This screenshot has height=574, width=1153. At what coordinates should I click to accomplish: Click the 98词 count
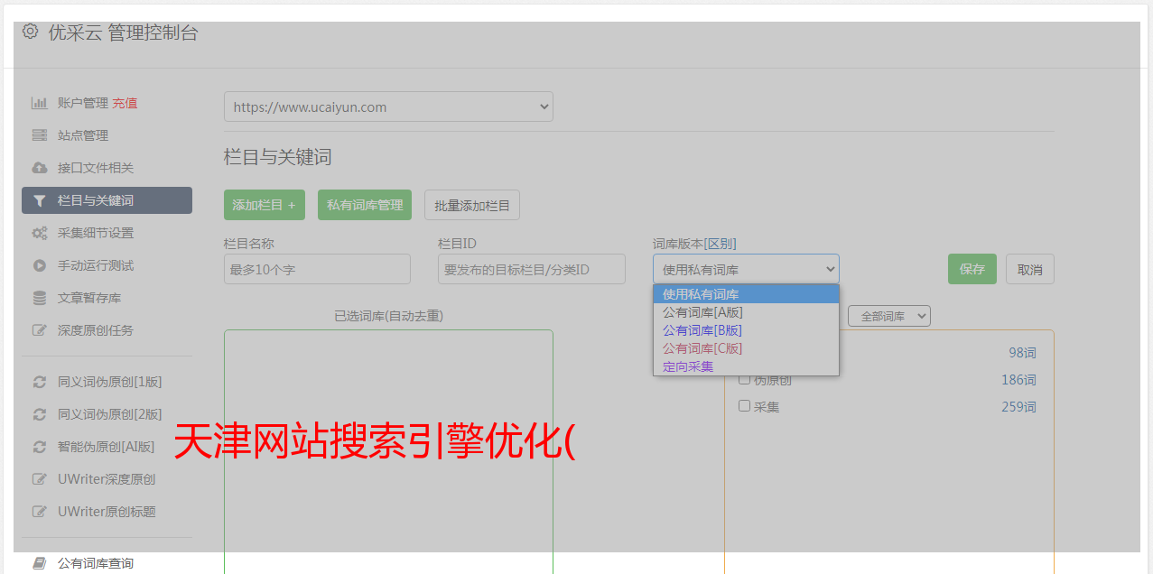[1022, 353]
